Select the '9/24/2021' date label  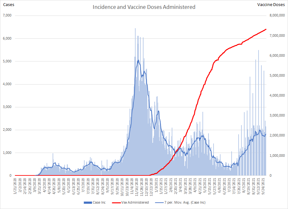263,186
